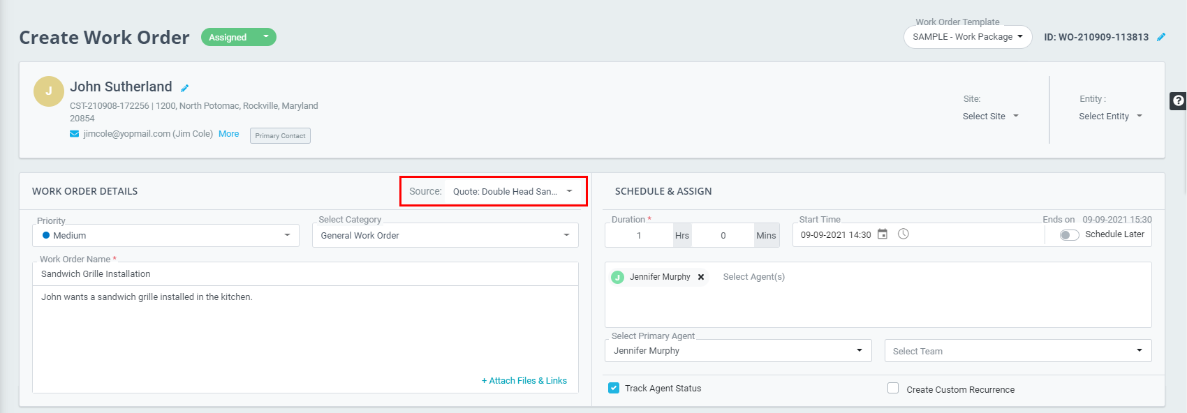The height and width of the screenshot is (413, 1187).
Task: Toggle the Schedule Later switch
Action: [x=1069, y=235]
